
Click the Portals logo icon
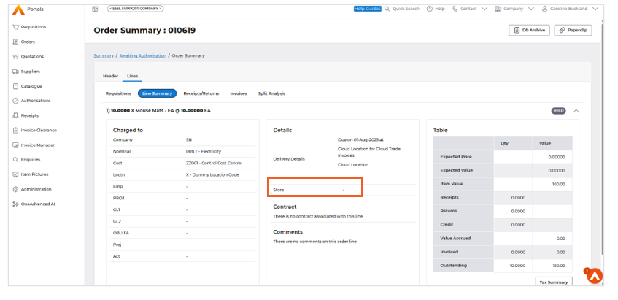click(x=18, y=10)
